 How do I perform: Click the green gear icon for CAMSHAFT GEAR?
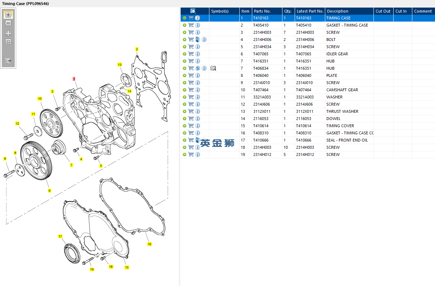pos(185,90)
